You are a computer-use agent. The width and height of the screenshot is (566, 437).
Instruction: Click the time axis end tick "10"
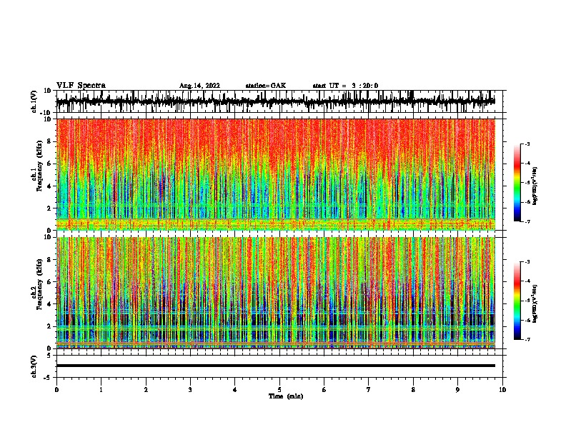(502, 390)
